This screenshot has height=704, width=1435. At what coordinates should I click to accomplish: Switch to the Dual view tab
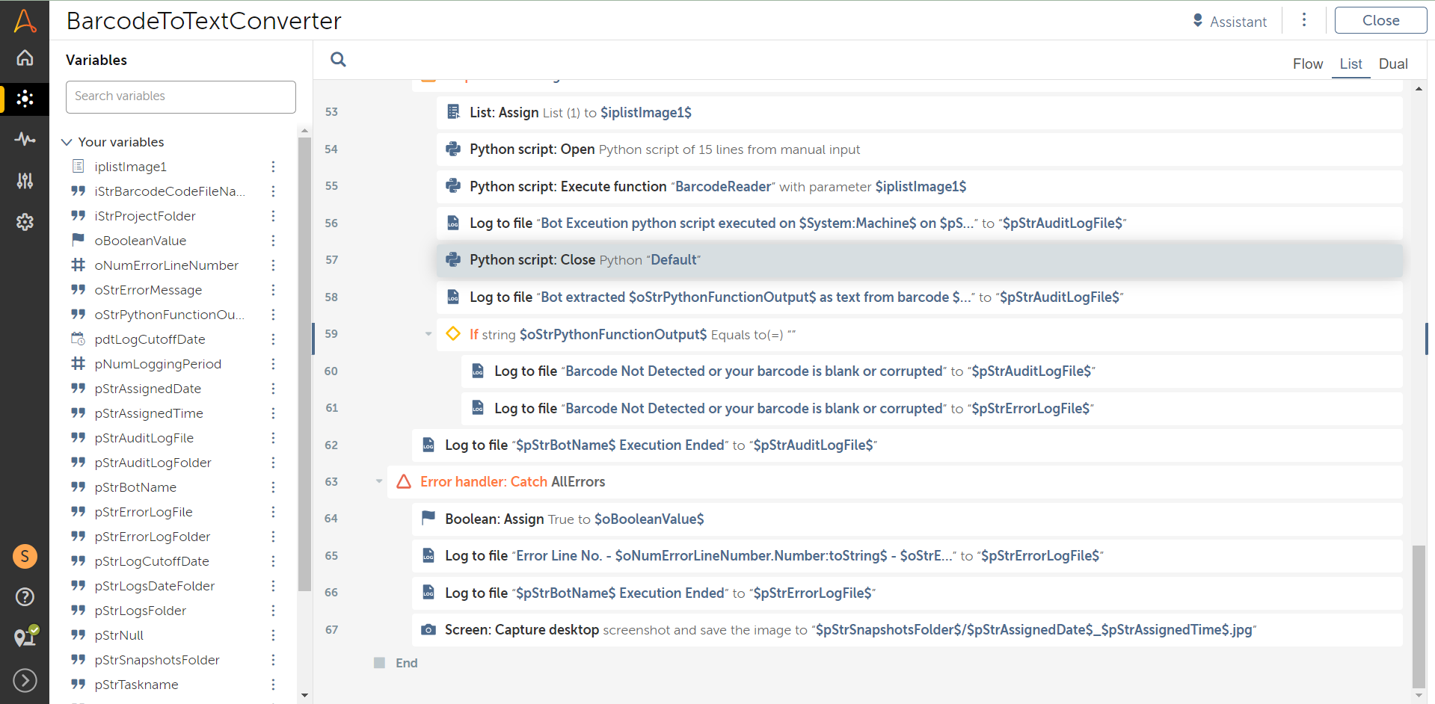pos(1392,64)
